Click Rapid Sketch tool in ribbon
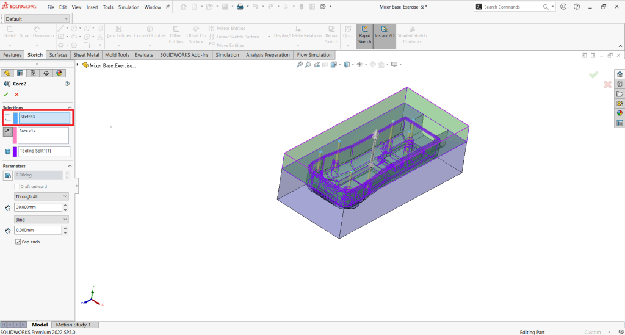The height and width of the screenshot is (335, 625). pos(364,35)
